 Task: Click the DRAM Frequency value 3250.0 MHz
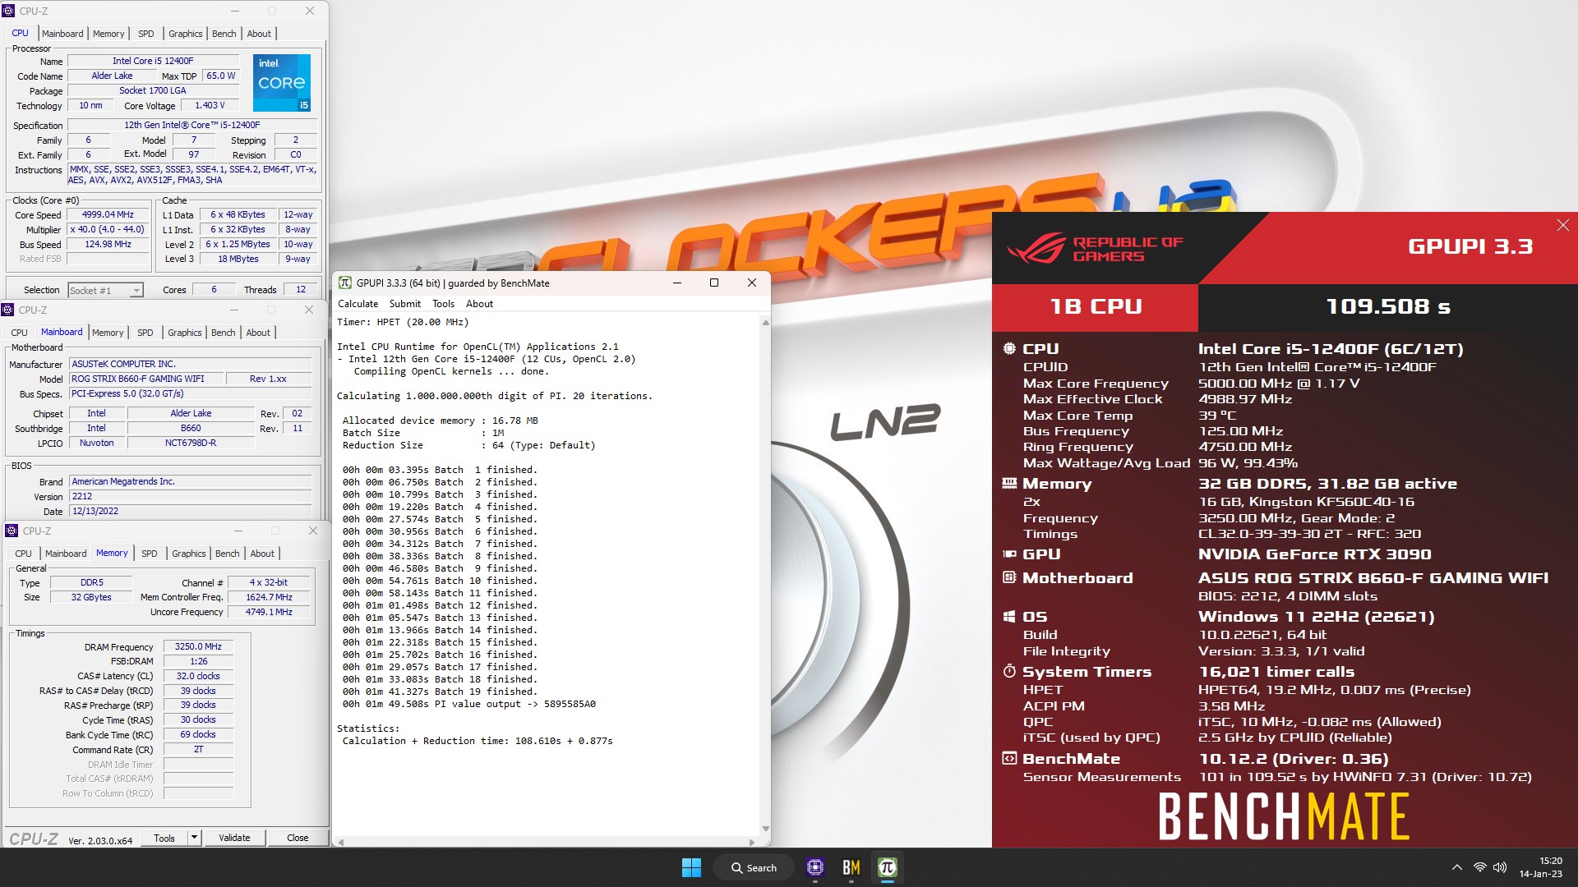click(x=198, y=647)
